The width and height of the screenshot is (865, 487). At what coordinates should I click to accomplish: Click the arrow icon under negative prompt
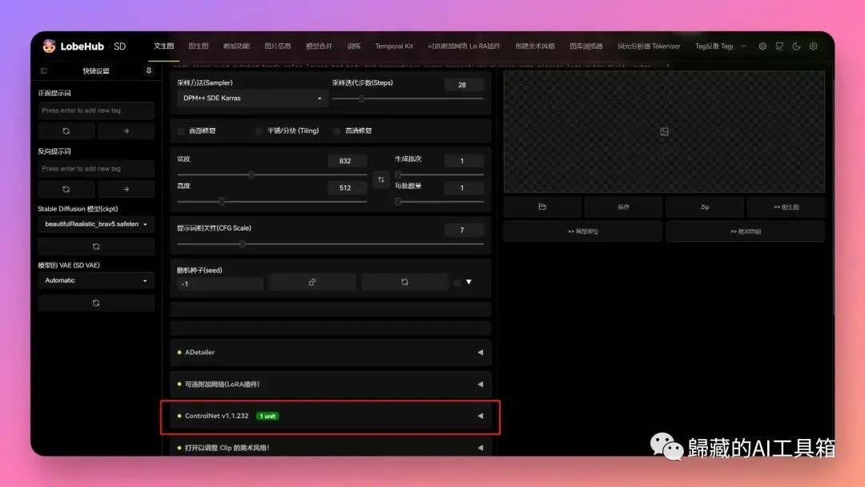tap(127, 189)
